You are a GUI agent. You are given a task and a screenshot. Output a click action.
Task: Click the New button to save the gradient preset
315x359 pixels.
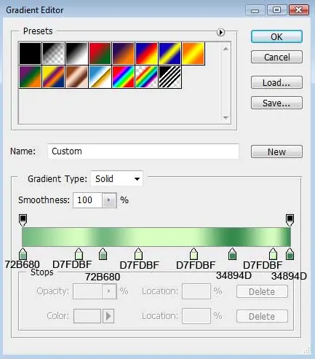click(276, 151)
